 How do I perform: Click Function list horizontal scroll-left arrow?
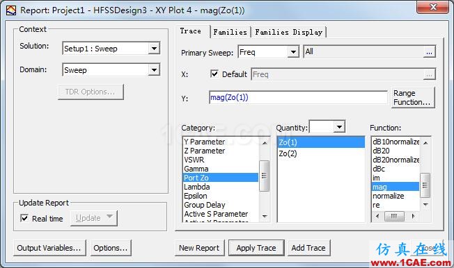click(x=377, y=216)
